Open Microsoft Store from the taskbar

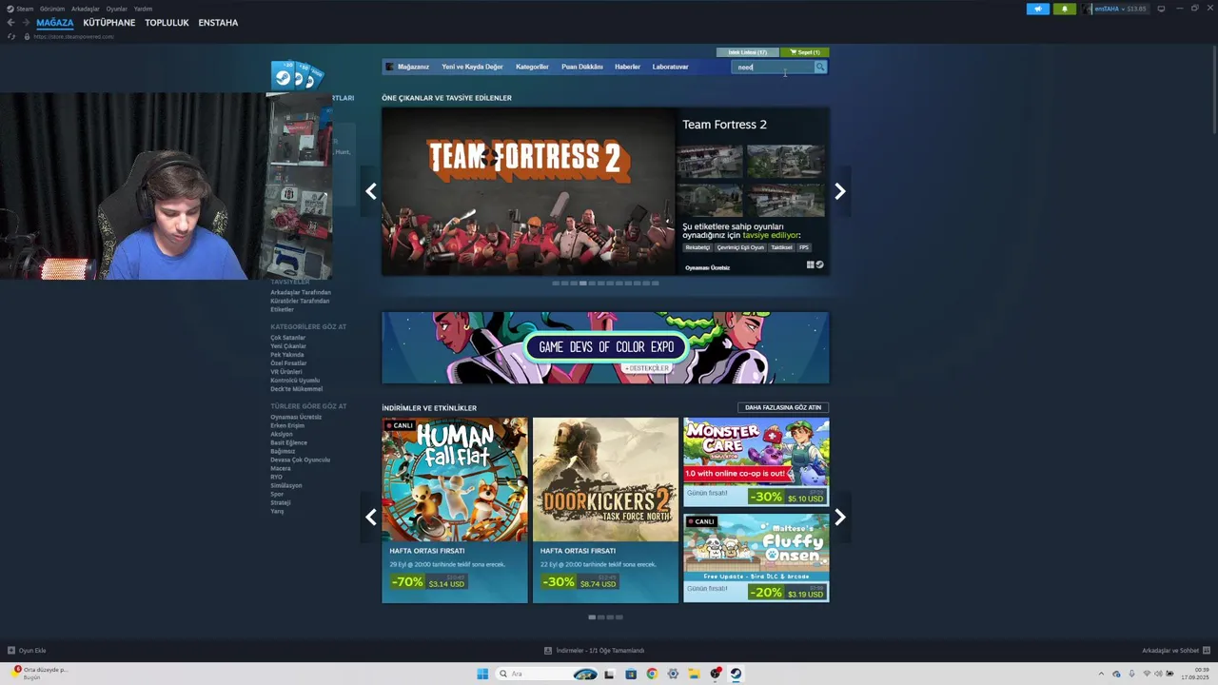[x=631, y=674]
